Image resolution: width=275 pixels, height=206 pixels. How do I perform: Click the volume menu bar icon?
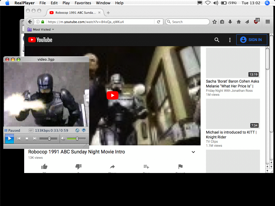click(x=216, y=3)
